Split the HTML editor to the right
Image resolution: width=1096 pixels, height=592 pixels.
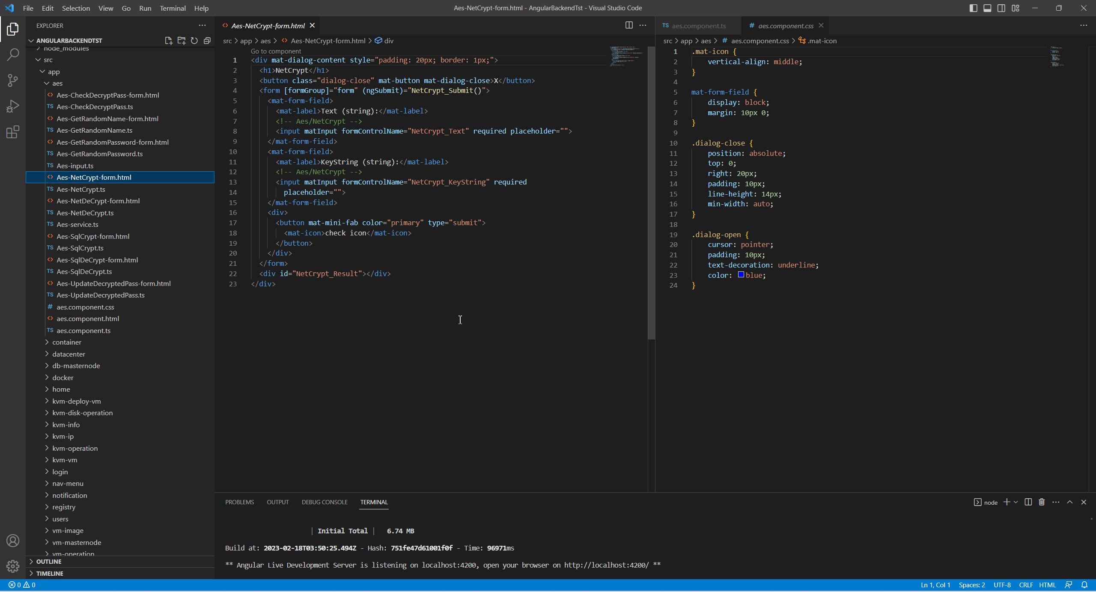coord(629,25)
